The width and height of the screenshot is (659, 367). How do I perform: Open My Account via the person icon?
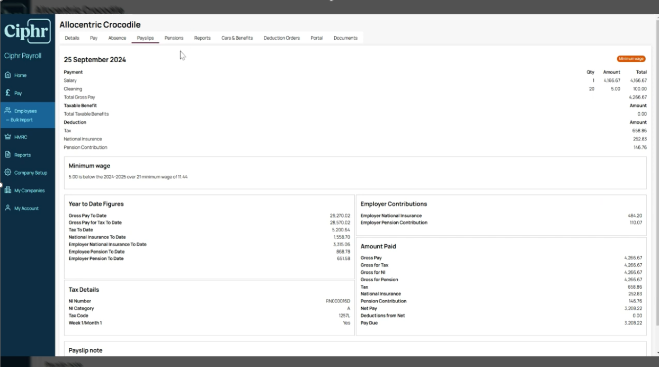coord(7,208)
